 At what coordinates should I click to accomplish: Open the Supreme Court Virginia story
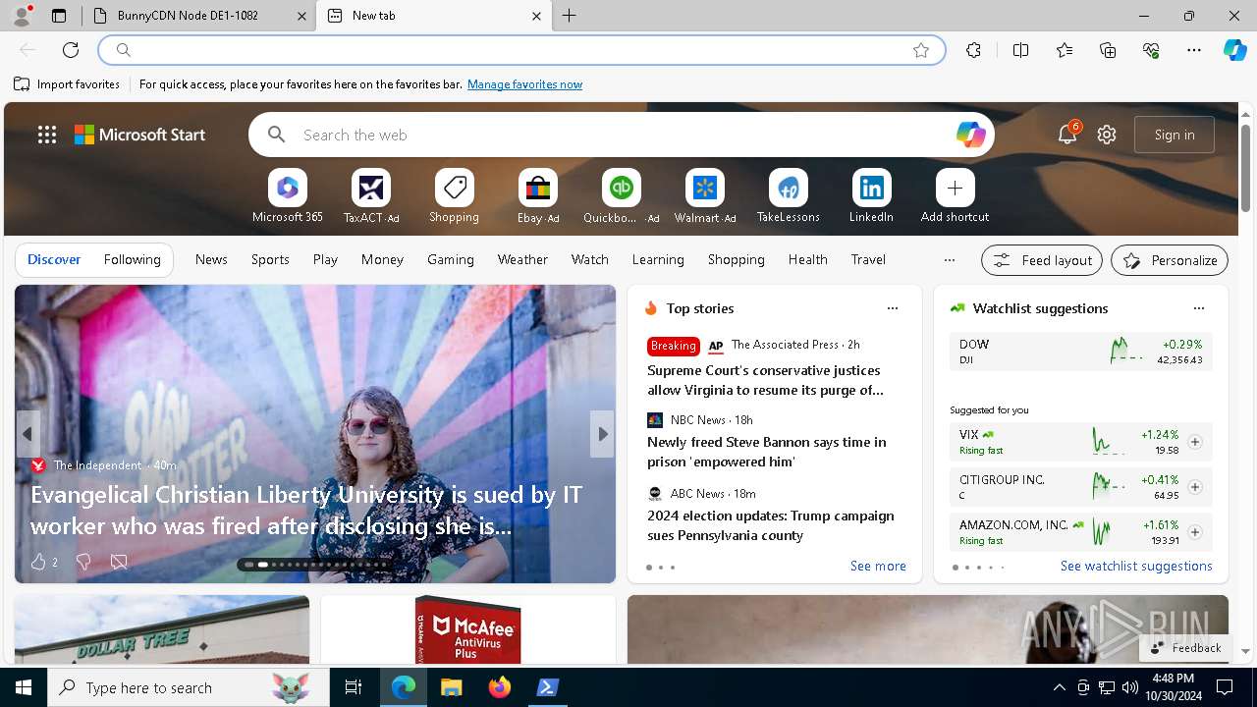pos(765,380)
